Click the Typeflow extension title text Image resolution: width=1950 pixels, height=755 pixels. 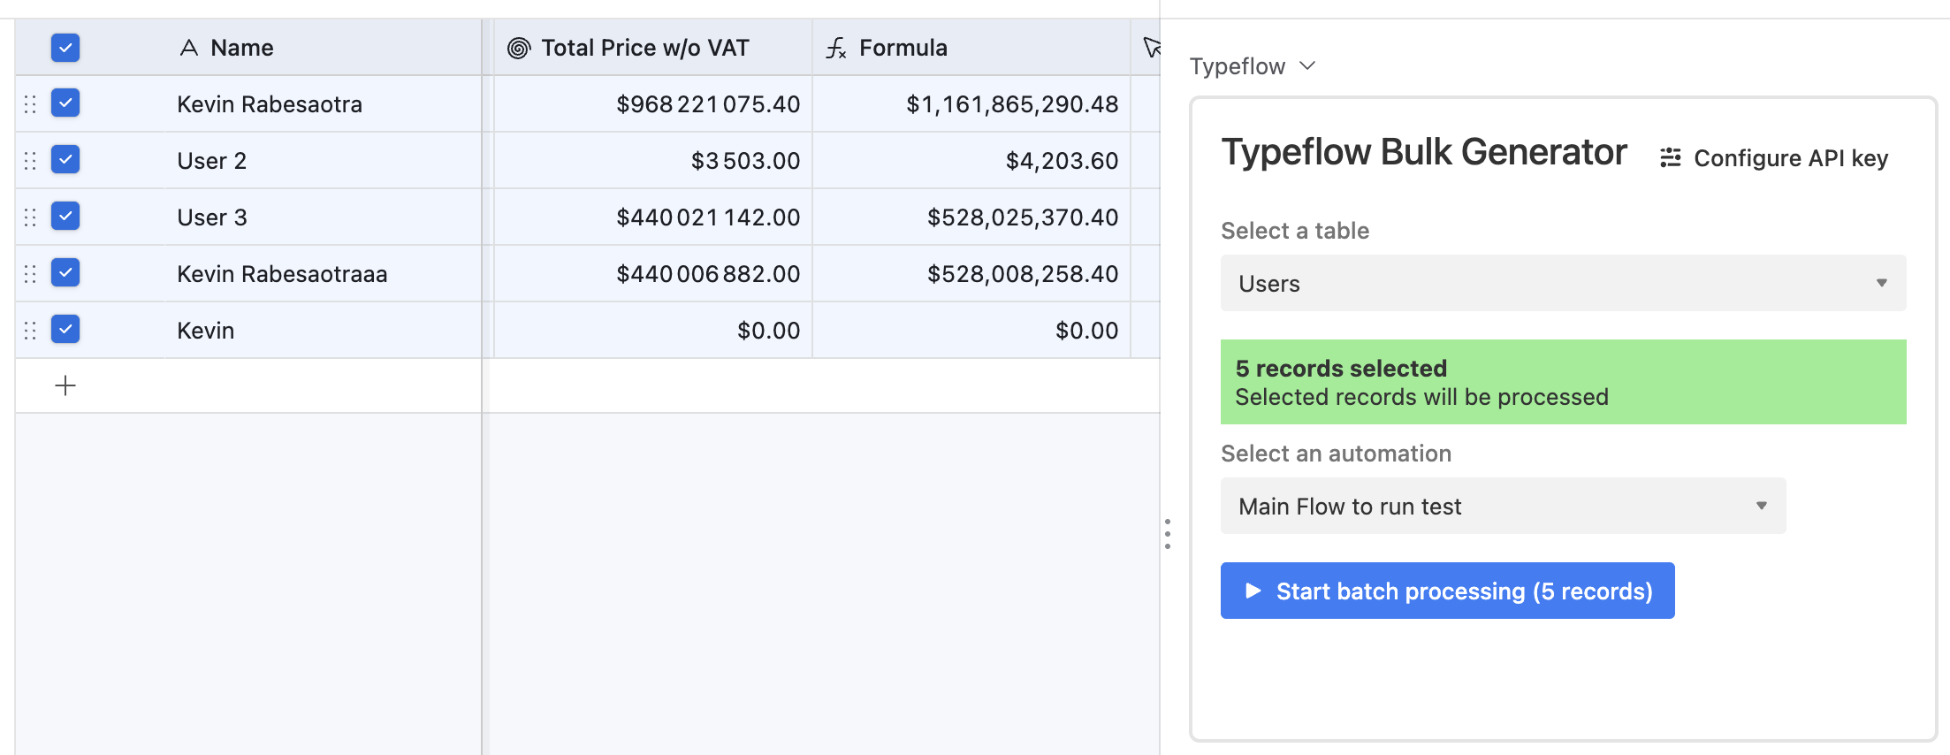point(1238,66)
